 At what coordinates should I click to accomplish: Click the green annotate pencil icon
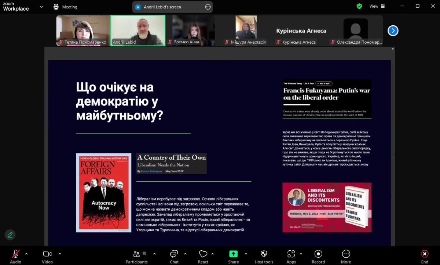10,235
